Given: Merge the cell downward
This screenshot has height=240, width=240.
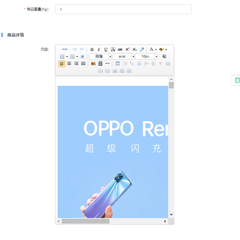Looking at the screenshot, I should coord(108,71).
